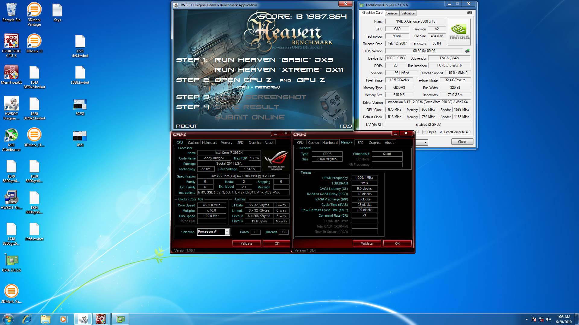
Task: Select the 1543 3870x2.hwbot file
Action: tap(34, 77)
